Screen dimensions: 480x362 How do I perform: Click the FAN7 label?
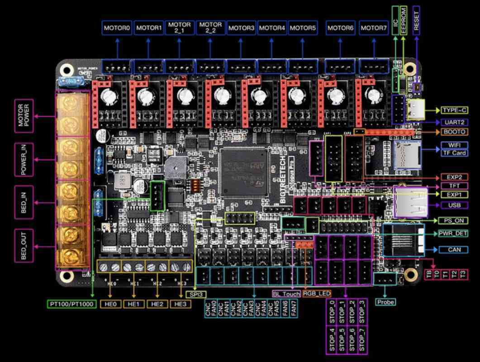coord(293,309)
